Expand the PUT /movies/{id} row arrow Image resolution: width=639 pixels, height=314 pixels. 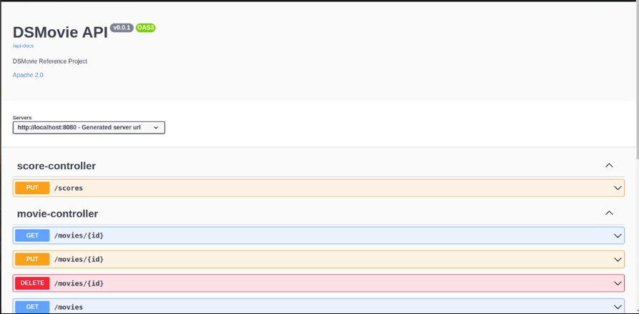tap(618, 260)
